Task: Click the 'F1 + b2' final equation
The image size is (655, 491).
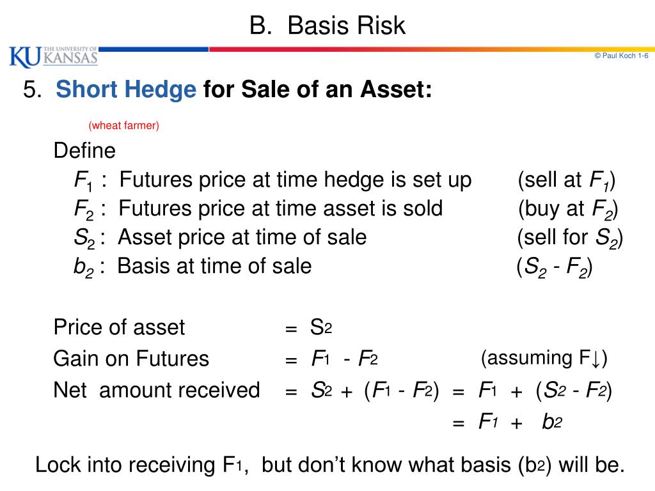Action: [508, 422]
